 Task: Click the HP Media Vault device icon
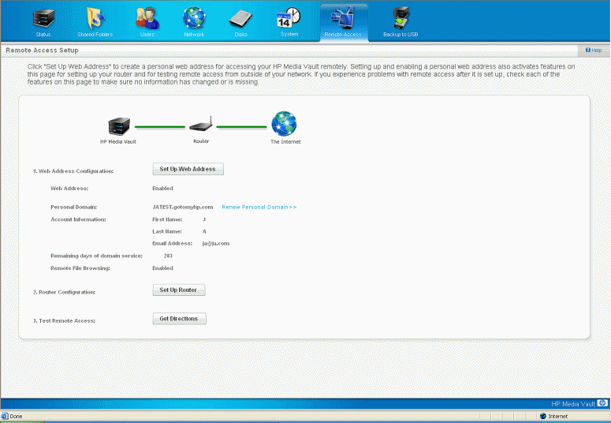coord(118,126)
